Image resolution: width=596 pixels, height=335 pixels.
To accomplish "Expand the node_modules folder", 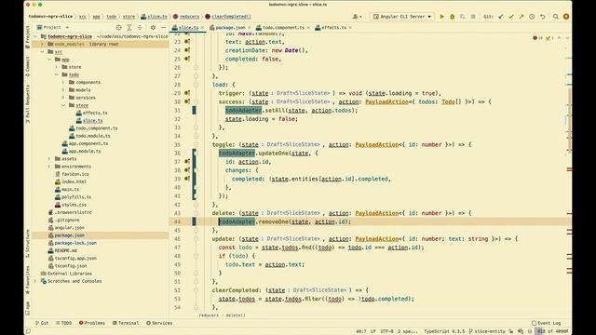I will point(42,44).
